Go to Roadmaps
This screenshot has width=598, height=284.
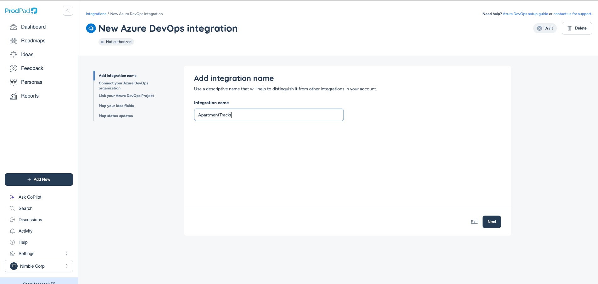33,41
